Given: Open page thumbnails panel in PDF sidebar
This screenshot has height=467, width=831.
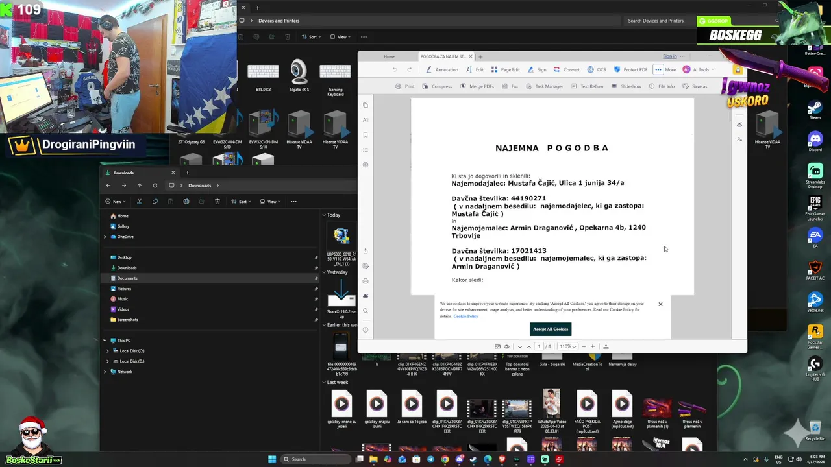Looking at the screenshot, I should (x=366, y=105).
